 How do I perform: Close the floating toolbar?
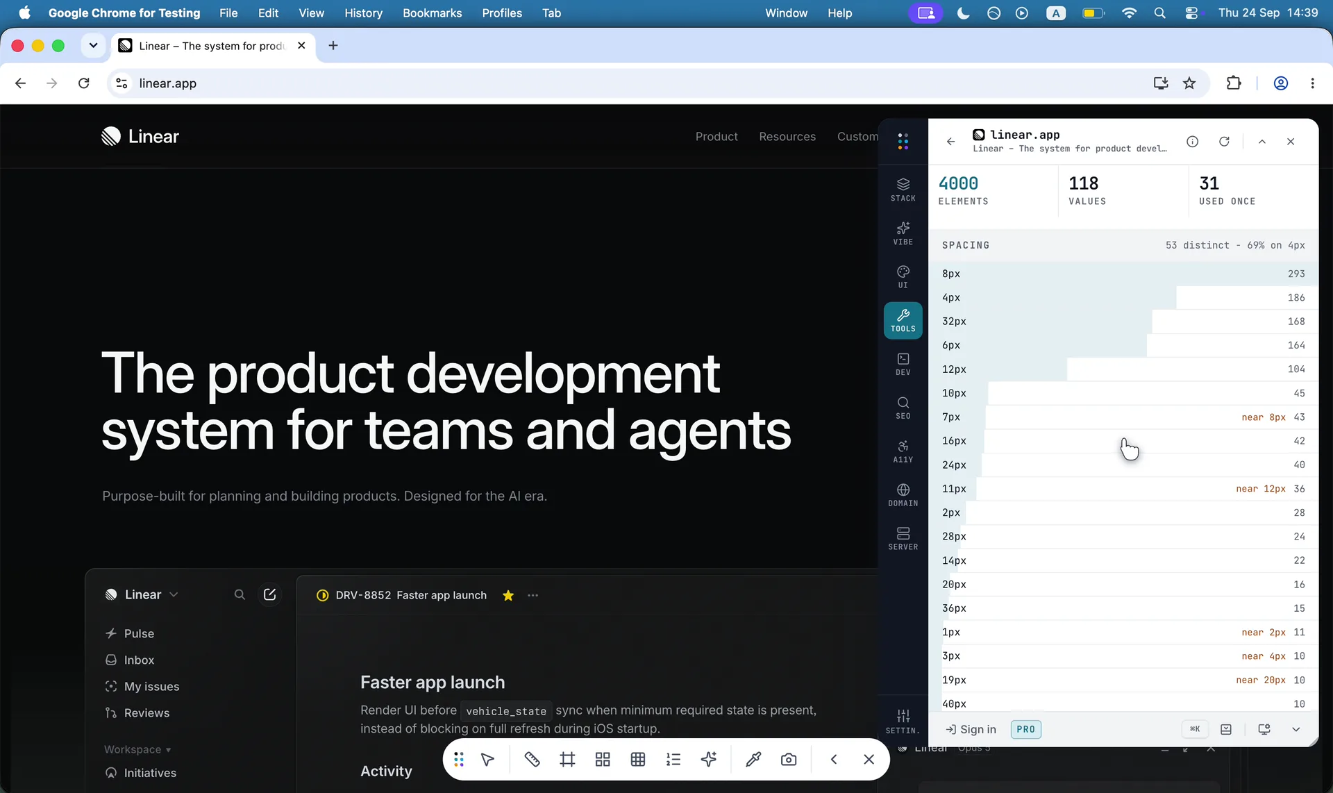869,760
